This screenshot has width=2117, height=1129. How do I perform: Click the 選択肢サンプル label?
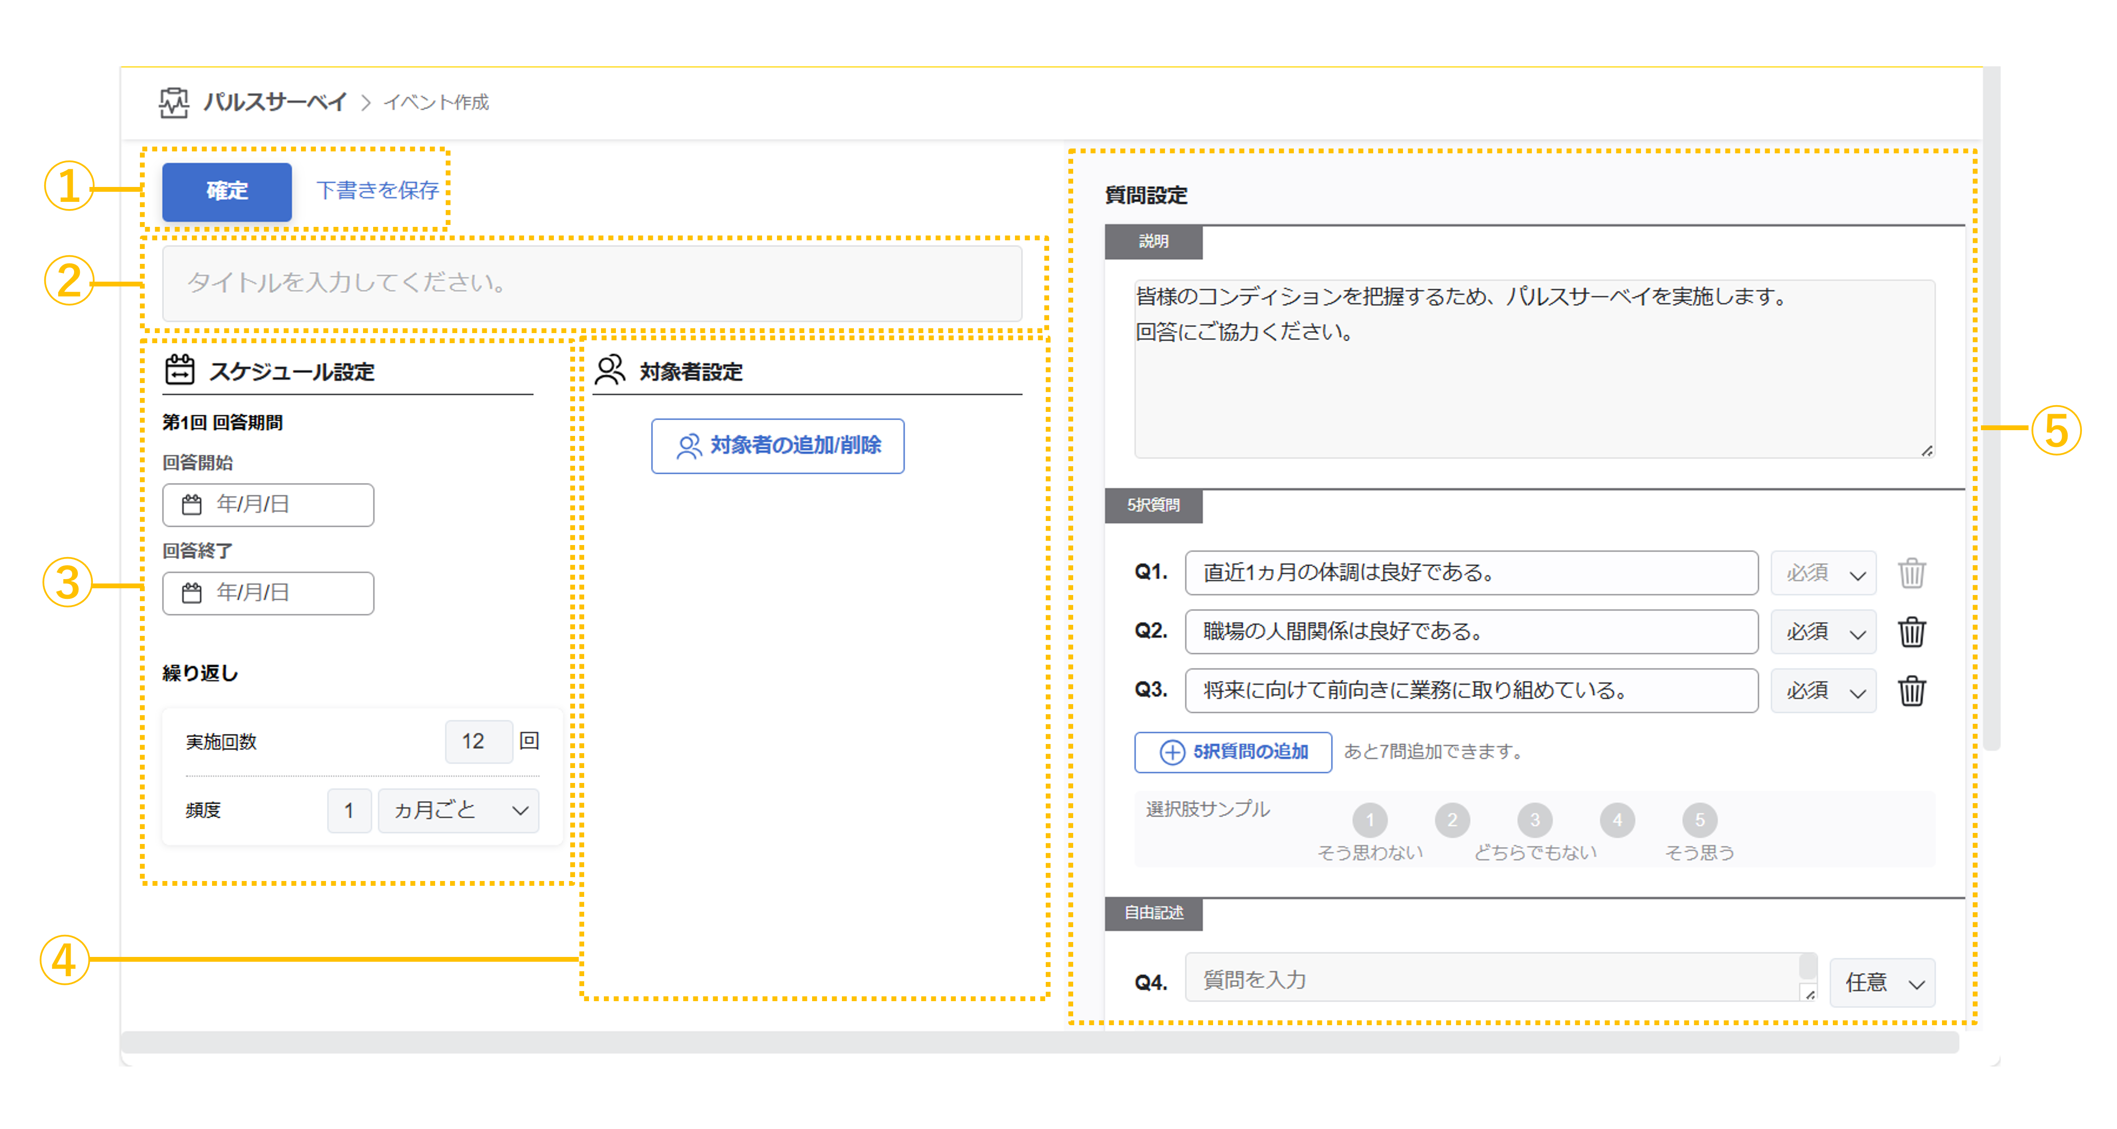point(1208,809)
